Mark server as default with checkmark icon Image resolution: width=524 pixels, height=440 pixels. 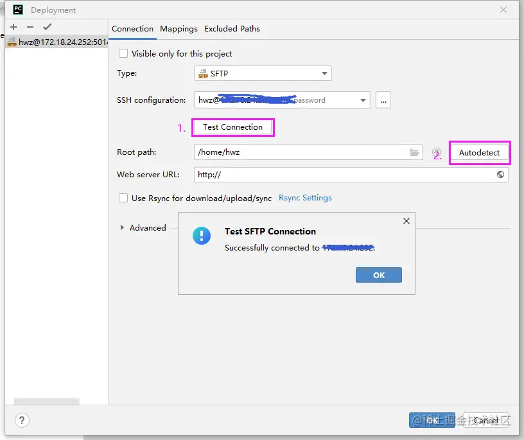[47, 27]
